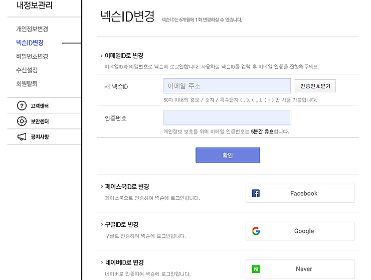The width and height of the screenshot is (371, 280).
Task: Click the 이메일ID로 변경 heading text
Action: click(x=124, y=56)
